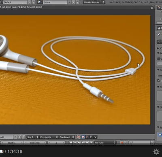The height and width of the screenshot is (157, 162).
Task: Click the Start: 1 frame field
Action: click(x=12, y=142)
